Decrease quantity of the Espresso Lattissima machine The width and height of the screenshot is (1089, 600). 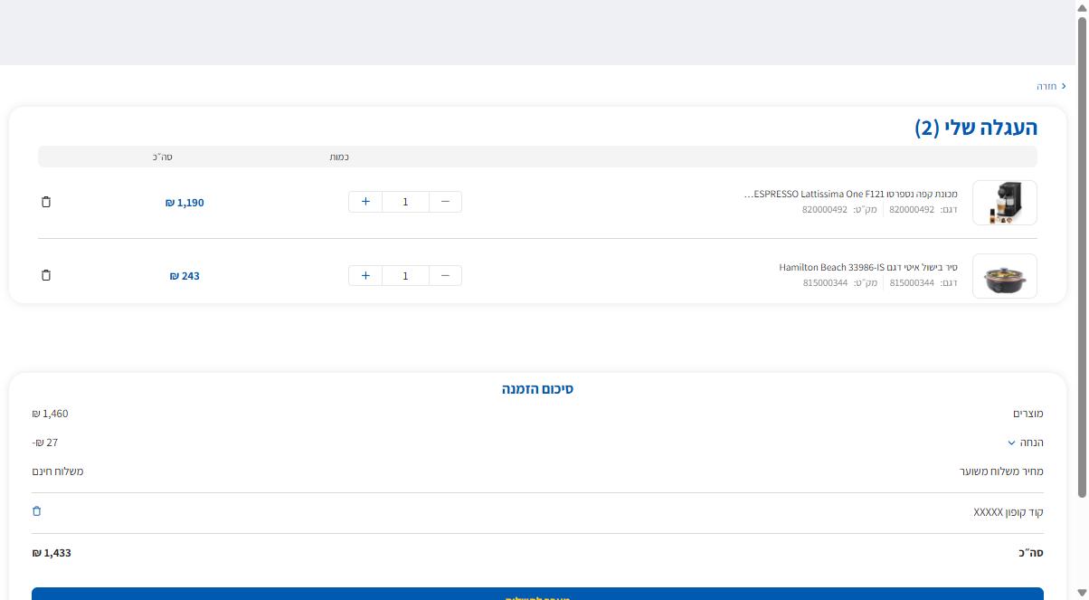(x=445, y=202)
